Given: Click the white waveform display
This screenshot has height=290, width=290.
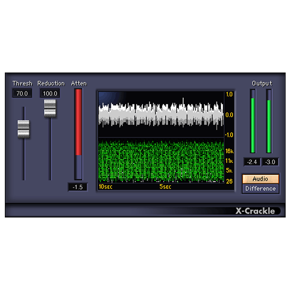Looking at the screenshot, I should (x=160, y=115).
